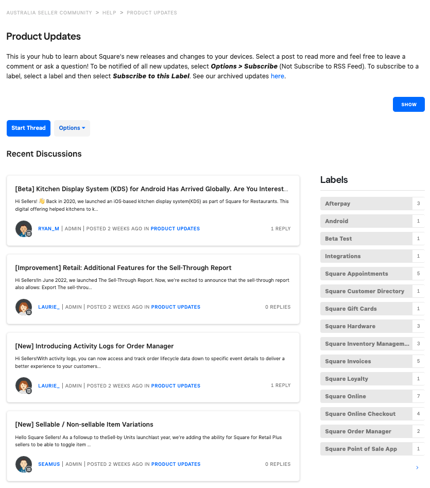This screenshot has width=430, height=488.
Task: Filter by Afterpay label
Action: point(338,204)
